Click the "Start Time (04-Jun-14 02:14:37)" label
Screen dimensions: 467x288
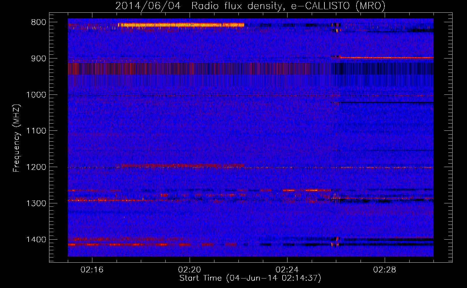tap(250, 278)
